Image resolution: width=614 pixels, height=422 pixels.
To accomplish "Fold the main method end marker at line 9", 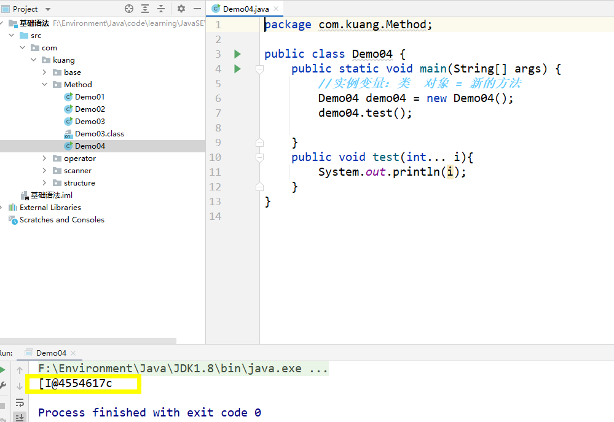I will point(259,143).
